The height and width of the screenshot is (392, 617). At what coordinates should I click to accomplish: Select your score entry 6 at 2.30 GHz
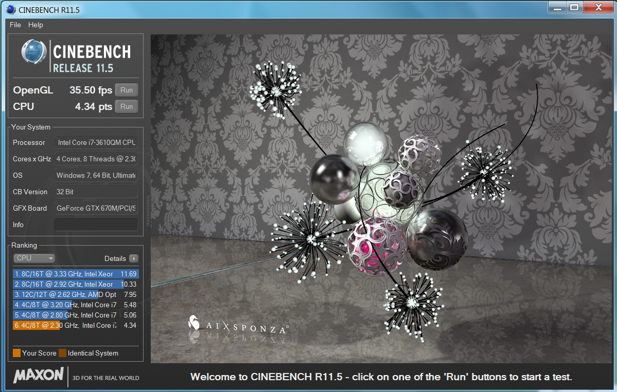point(76,325)
